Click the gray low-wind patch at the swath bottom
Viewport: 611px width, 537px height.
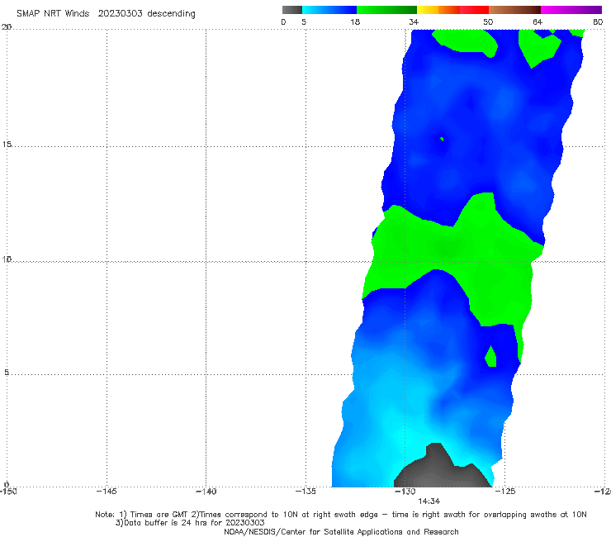[438, 470]
